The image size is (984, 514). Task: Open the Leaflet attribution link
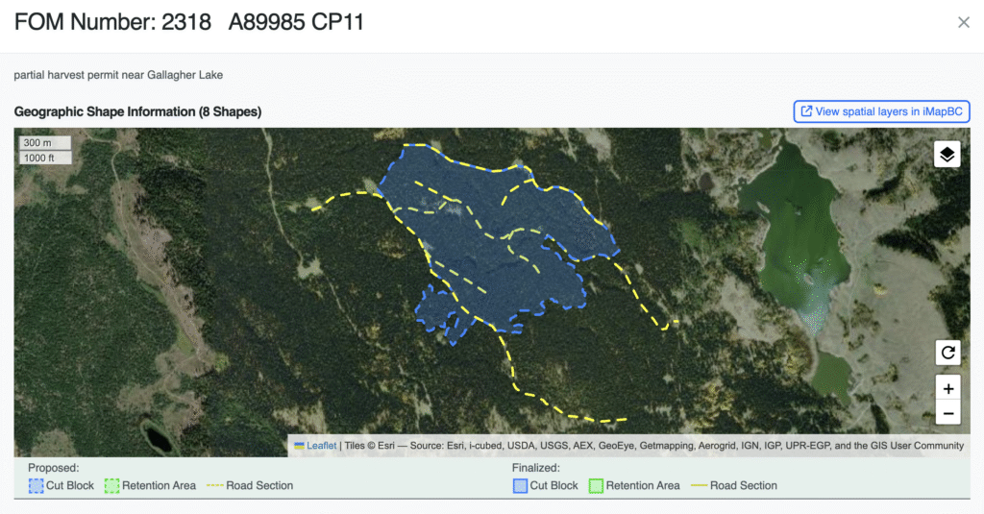[x=322, y=446]
